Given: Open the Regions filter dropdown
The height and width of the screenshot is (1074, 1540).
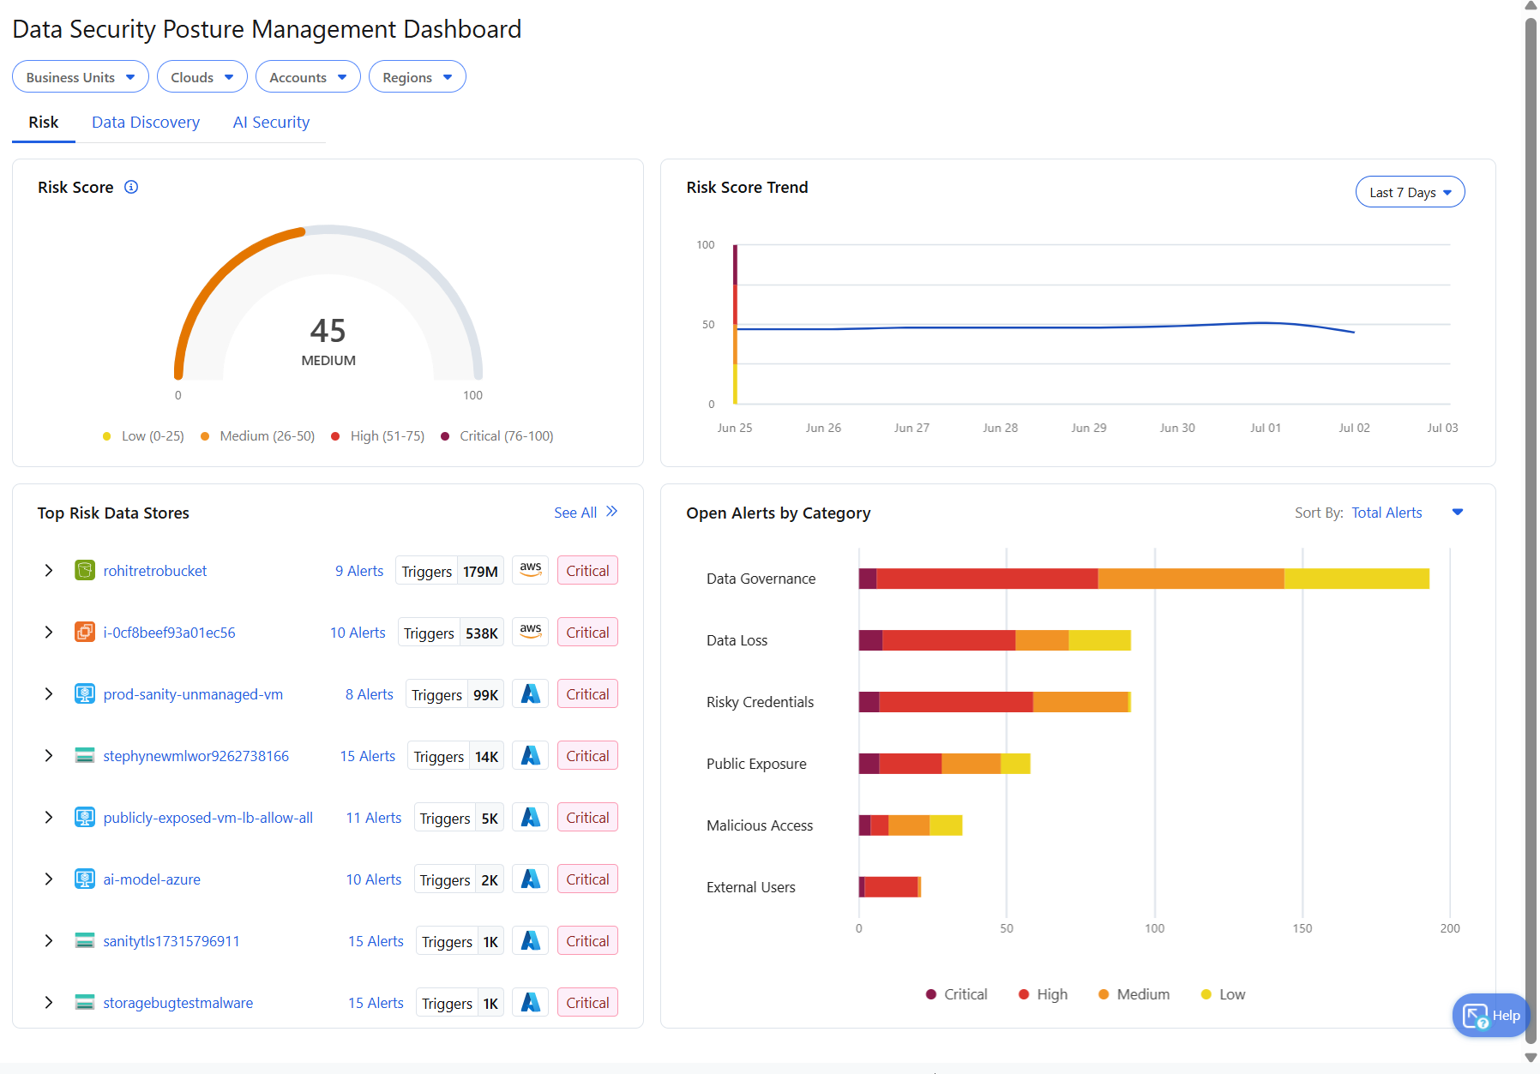Looking at the screenshot, I should (x=418, y=76).
